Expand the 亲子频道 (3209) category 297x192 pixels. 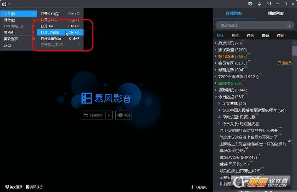(x=216, y=50)
